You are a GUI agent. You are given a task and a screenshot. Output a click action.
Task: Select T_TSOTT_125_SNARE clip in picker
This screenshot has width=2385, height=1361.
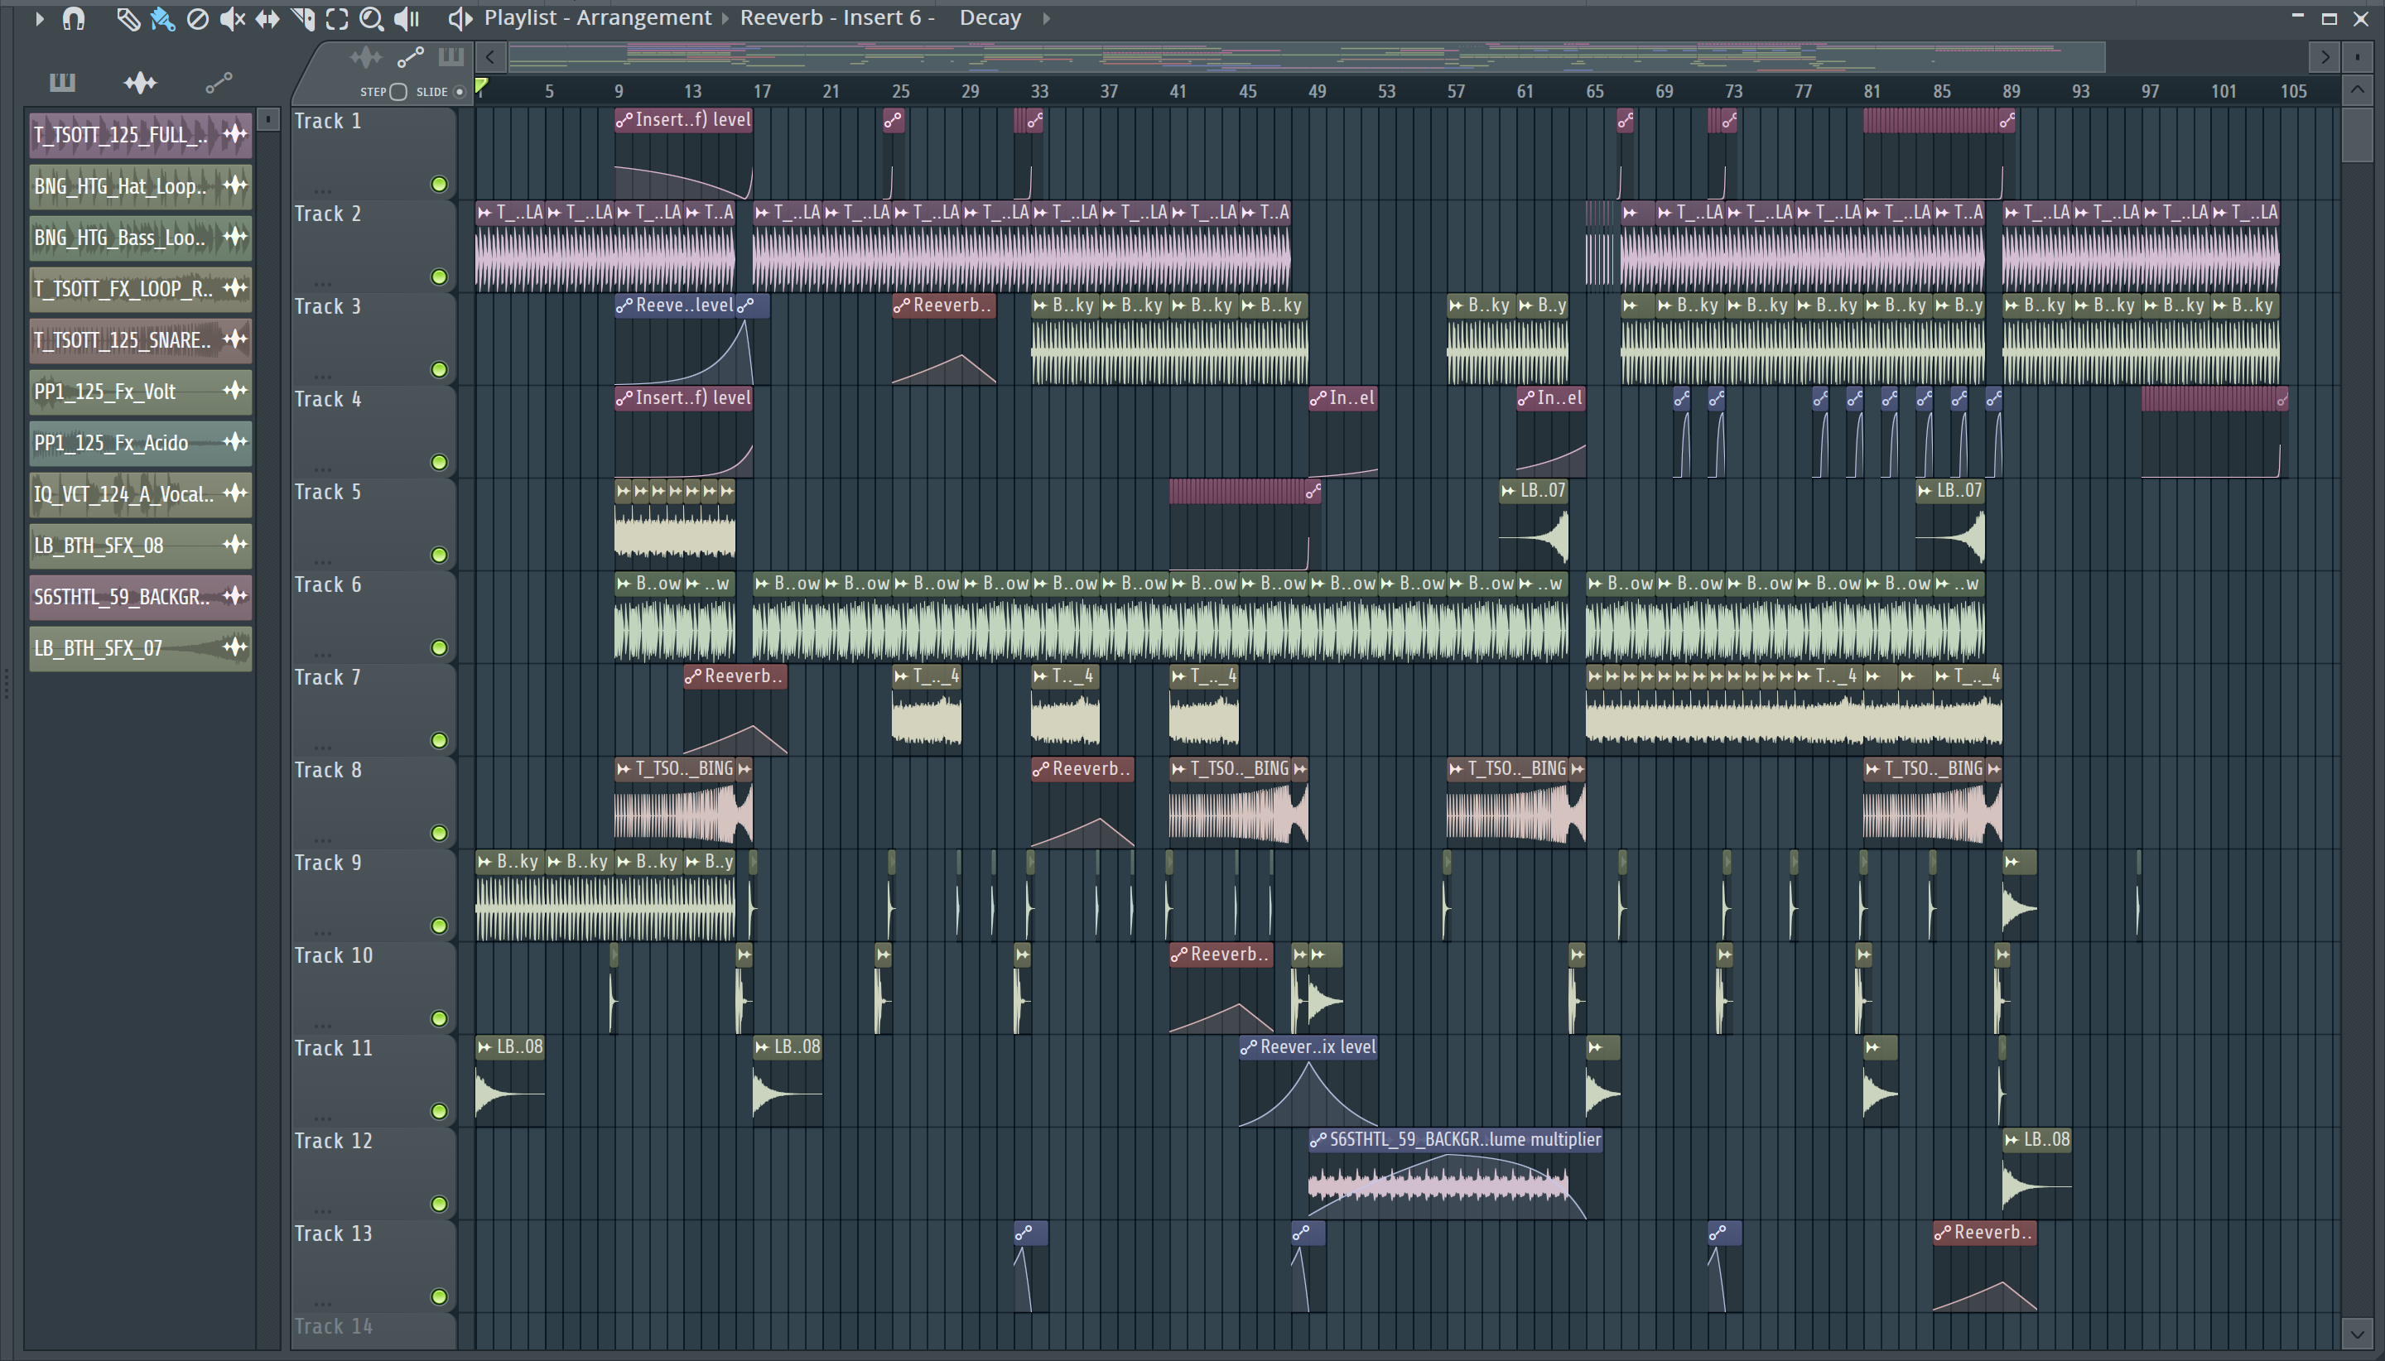pyautogui.click(x=140, y=340)
